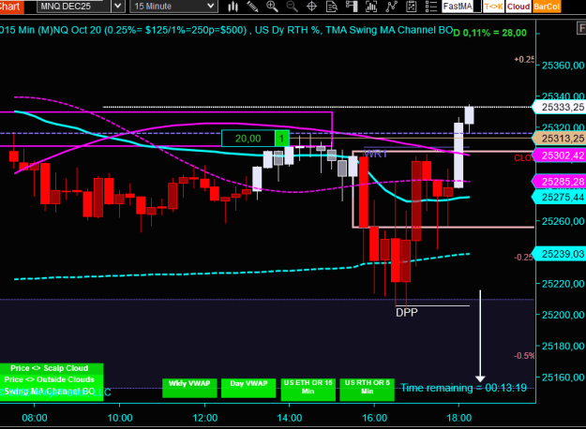
Task: Open the Indicators icon
Action: [x=371, y=7]
